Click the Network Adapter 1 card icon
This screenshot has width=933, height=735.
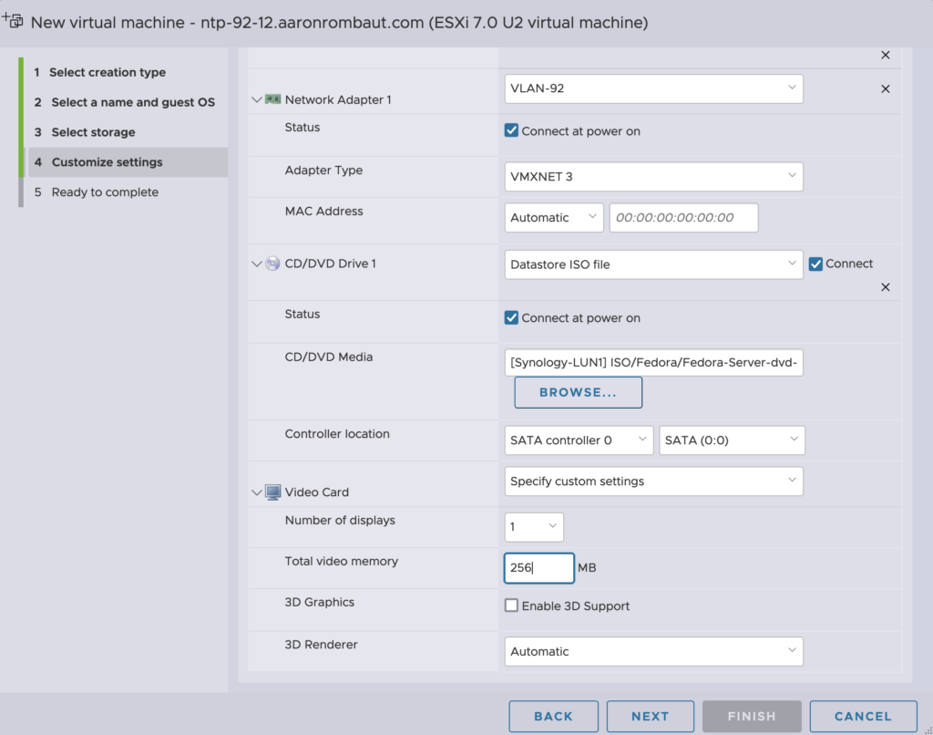(272, 99)
